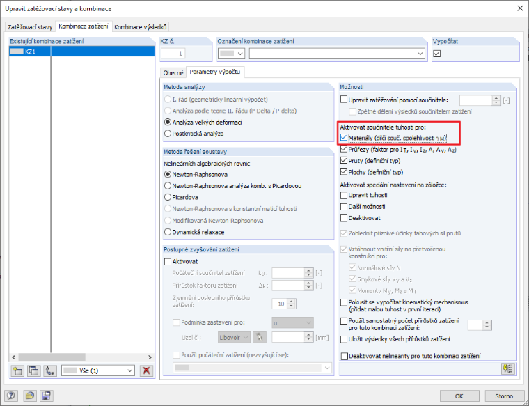
Task: Click the horizontal scrollbar of combination list
Action: point(52,357)
